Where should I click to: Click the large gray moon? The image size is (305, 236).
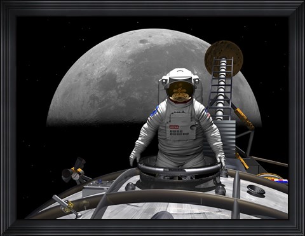coord(154,78)
